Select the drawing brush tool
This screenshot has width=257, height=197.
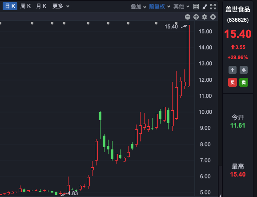(x=205, y=7)
